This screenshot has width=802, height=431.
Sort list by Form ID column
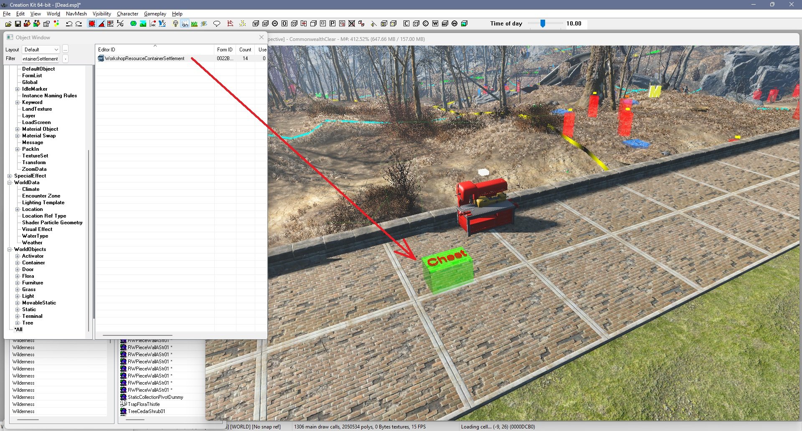coord(225,49)
